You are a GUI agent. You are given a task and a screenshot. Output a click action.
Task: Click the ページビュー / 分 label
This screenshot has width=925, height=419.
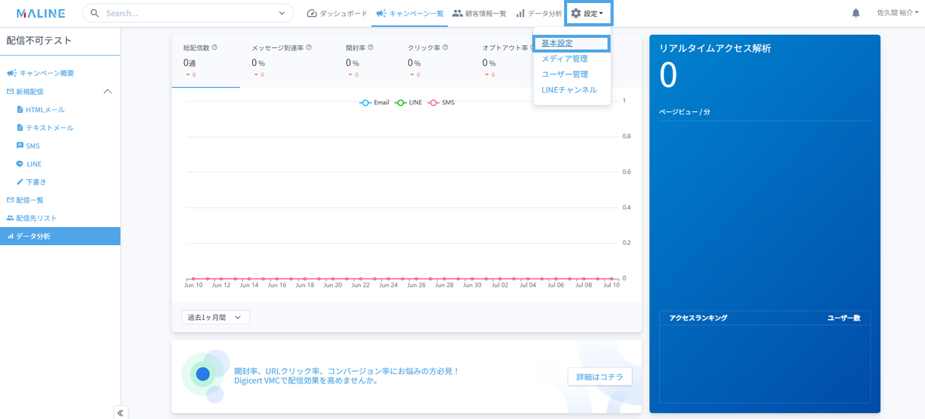684,112
